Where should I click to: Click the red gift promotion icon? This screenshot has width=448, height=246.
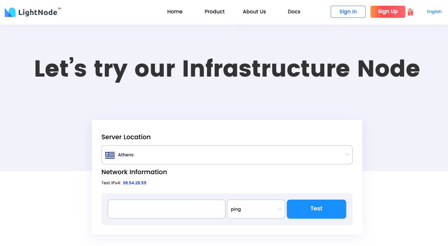point(410,12)
